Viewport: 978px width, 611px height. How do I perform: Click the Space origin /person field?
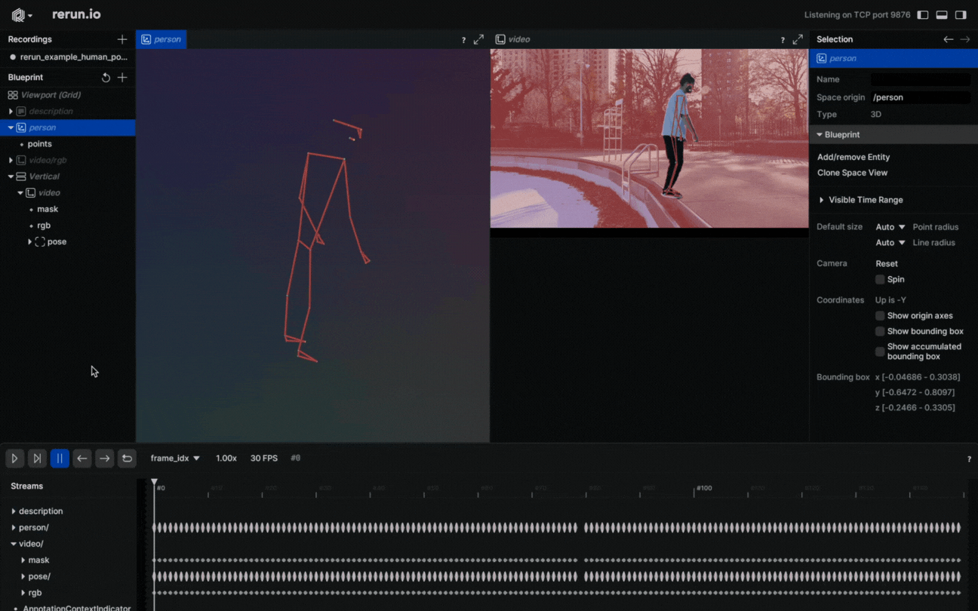click(x=920, y=97)
